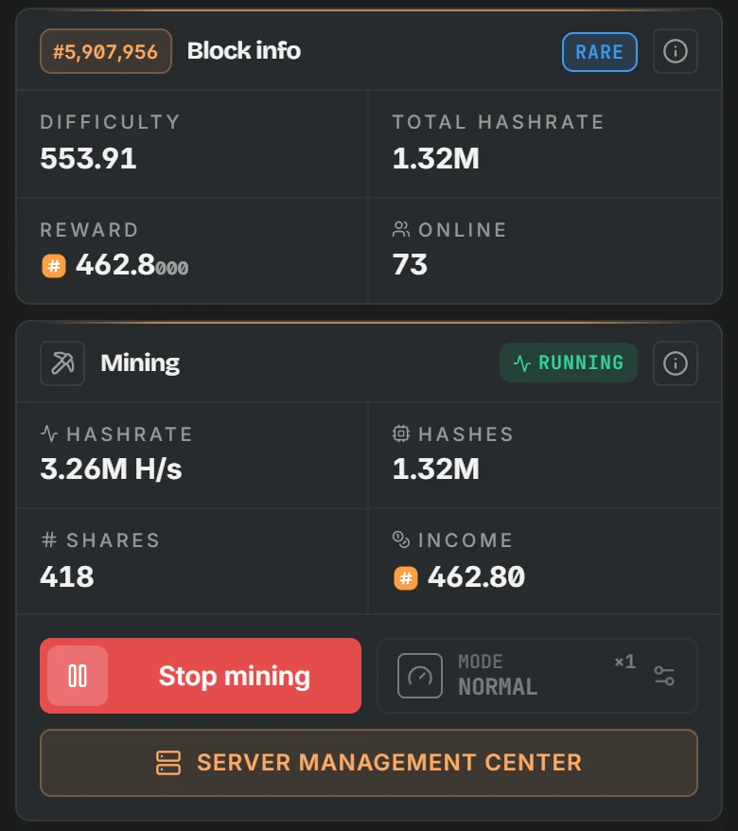
Task: Click the Shares value 418
Action: coord(67,576)
